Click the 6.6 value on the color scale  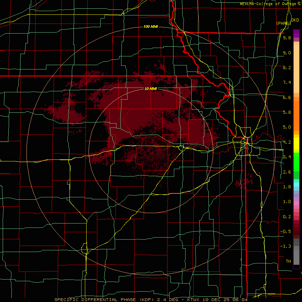(x=287, y=97)
